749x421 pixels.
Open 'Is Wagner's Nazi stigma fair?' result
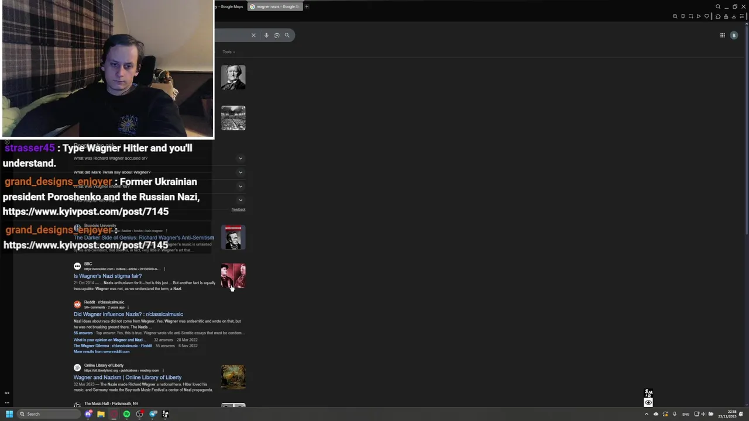[108, 276]
